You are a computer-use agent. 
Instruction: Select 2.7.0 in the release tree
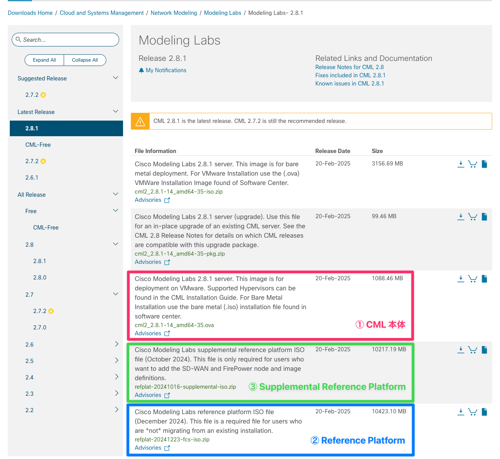39,327
